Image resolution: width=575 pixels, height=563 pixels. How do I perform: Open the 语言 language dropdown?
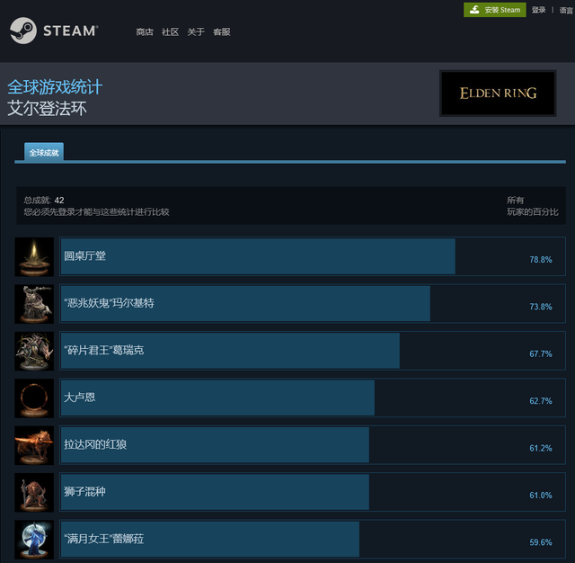[566, 10]
